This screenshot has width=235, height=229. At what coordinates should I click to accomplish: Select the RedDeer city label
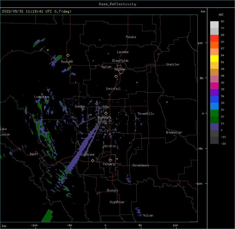(120, 69)
